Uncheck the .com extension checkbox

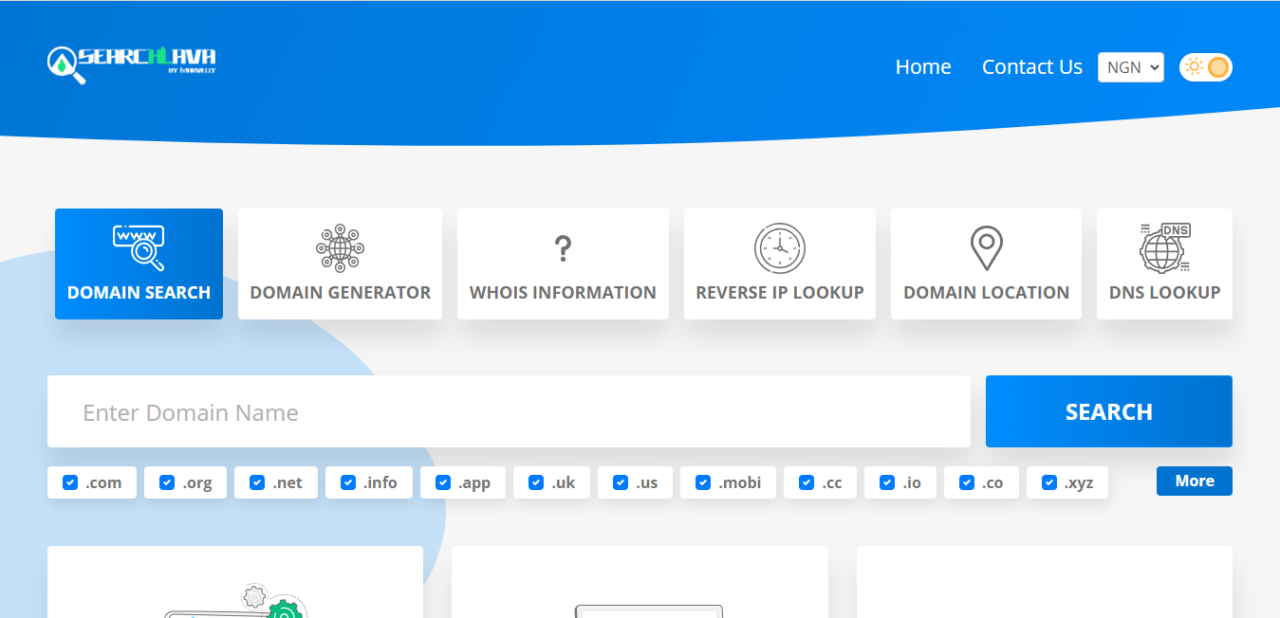click(70, 482)
